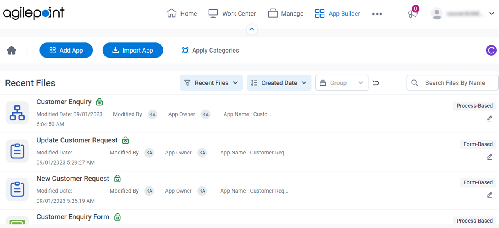Open the Created Date sort dropdown
The height and width of the screenshot is (228, 499).
pyautogui.click(x=279, y=83)
